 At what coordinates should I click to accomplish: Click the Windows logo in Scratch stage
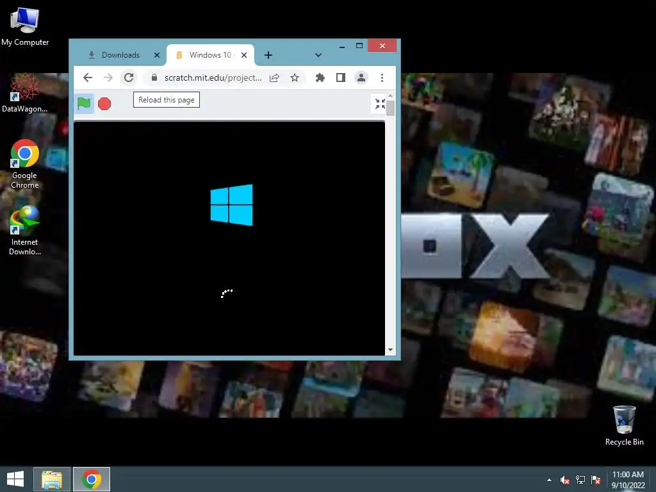pyautogui.click(x=231, y=205)
